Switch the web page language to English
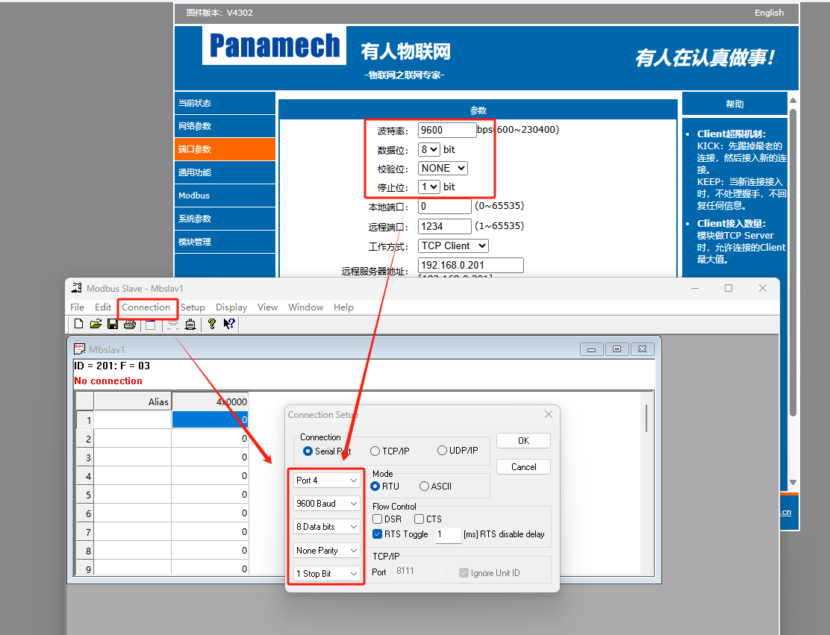Viewport: 830px width, 635px height. 769,13
